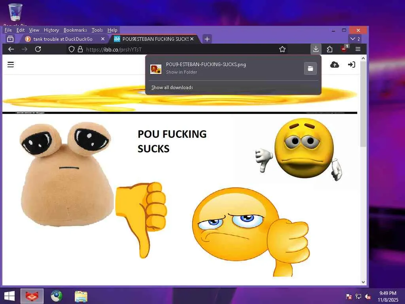The image size is (405, 304).
Task: Click the Action Center flag tray icon
Action: click(348, 296)
